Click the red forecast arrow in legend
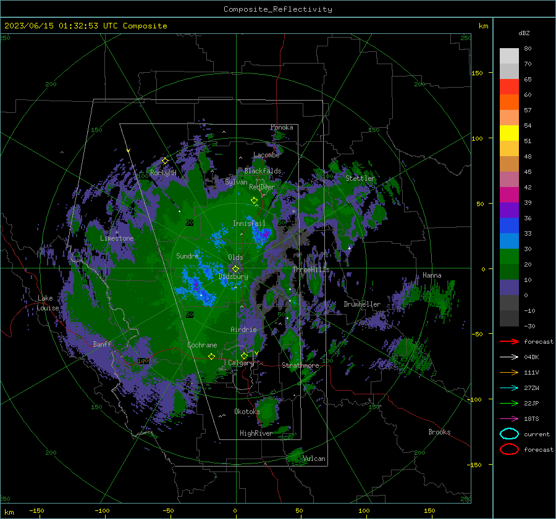The image size is (556, 519). (x=509, y=341)
